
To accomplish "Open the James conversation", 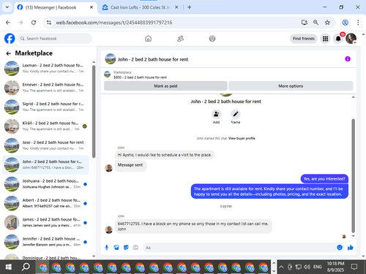I will tap(45, 222).
